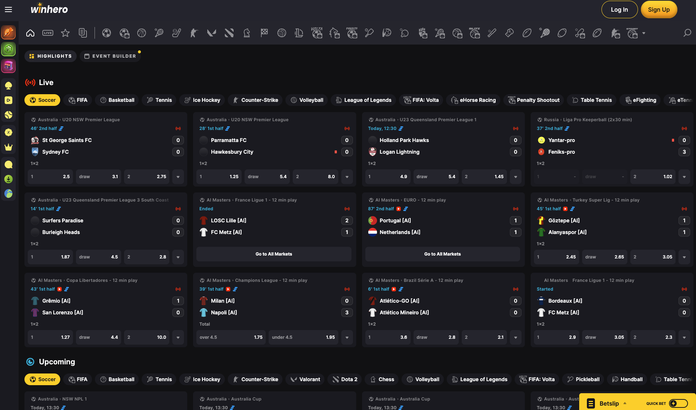Go to All Markets for Portugal vs Netherlands
The image size is (696, 410).
click(442, 254)
